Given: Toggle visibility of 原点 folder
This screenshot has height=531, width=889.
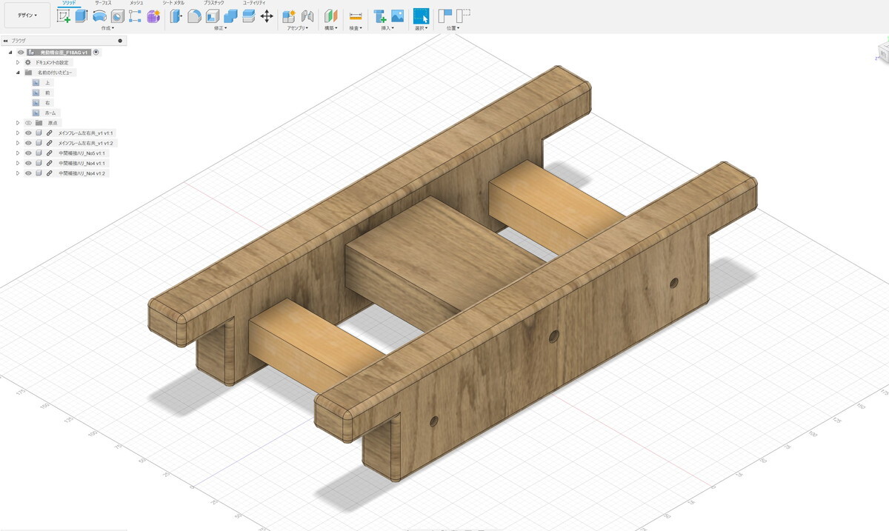Looking at the screenshot, I should [x=28, y=123].
